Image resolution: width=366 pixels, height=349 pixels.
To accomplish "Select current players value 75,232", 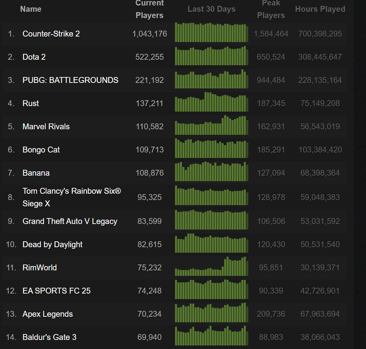I will [x=150, y=268].
